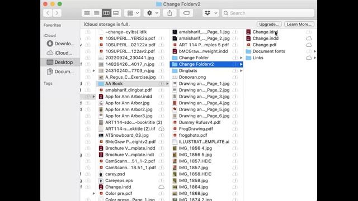Select the IMG_1857.HEIC file
The width and height of the screenshot is (358, 201).
pyautogui.click(x=195, y=161)
